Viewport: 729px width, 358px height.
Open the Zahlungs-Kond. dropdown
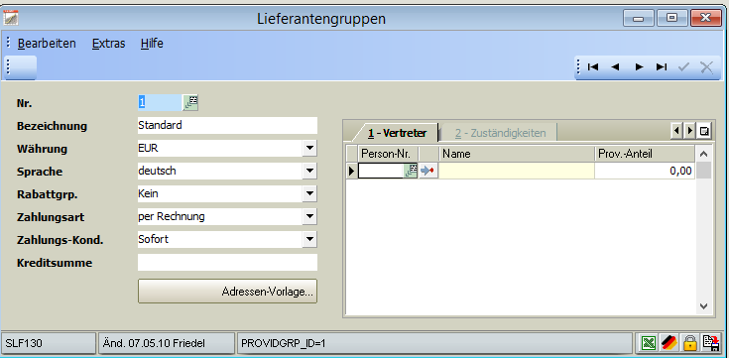(x=309, y=240)
